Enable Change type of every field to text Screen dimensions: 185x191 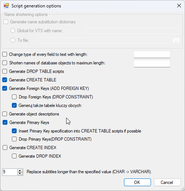5,54
